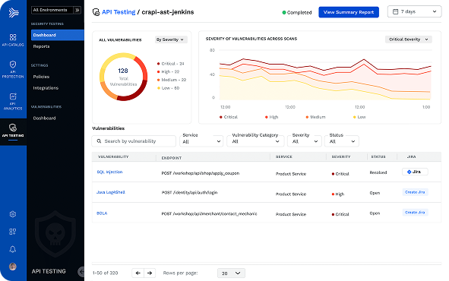
Task: Click the Search by vulnerability field
Action: [x=134, y=141]
